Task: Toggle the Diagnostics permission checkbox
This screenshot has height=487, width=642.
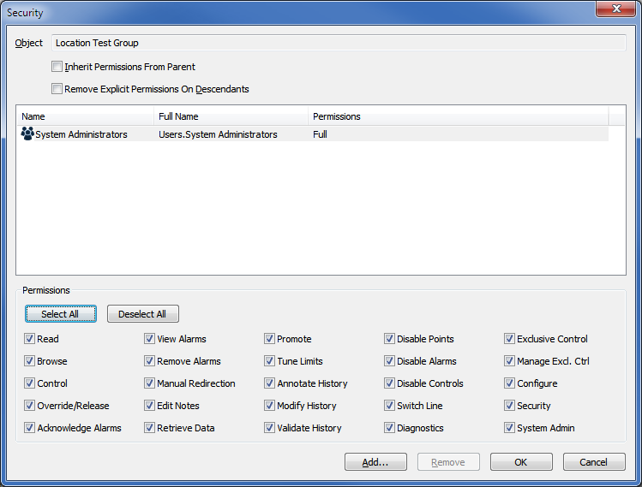Action: pos(390,428)
